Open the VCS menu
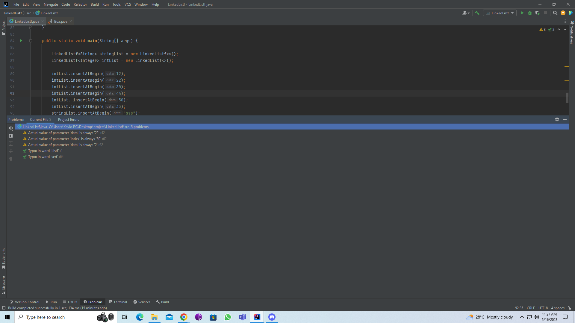The height and width of the screenshot is (323, 575). point(128,4)
